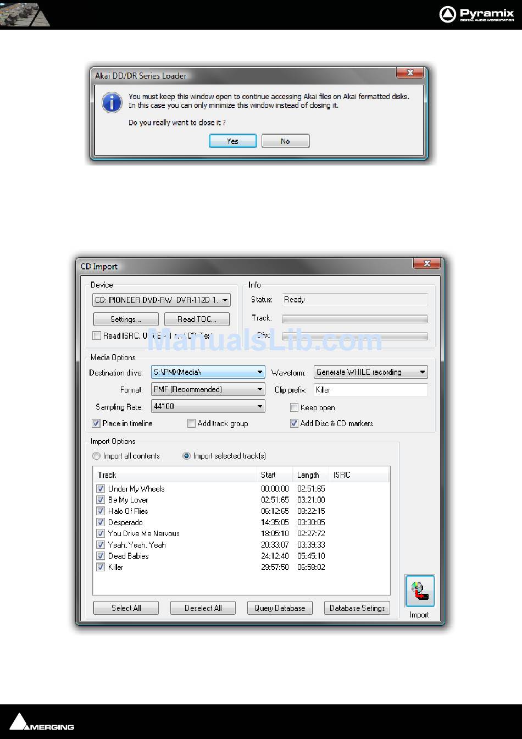This screenshot has width=522, height=739.
Task: Select the track name Yeah, Yeah, Yeah
Action: (137, 544)
